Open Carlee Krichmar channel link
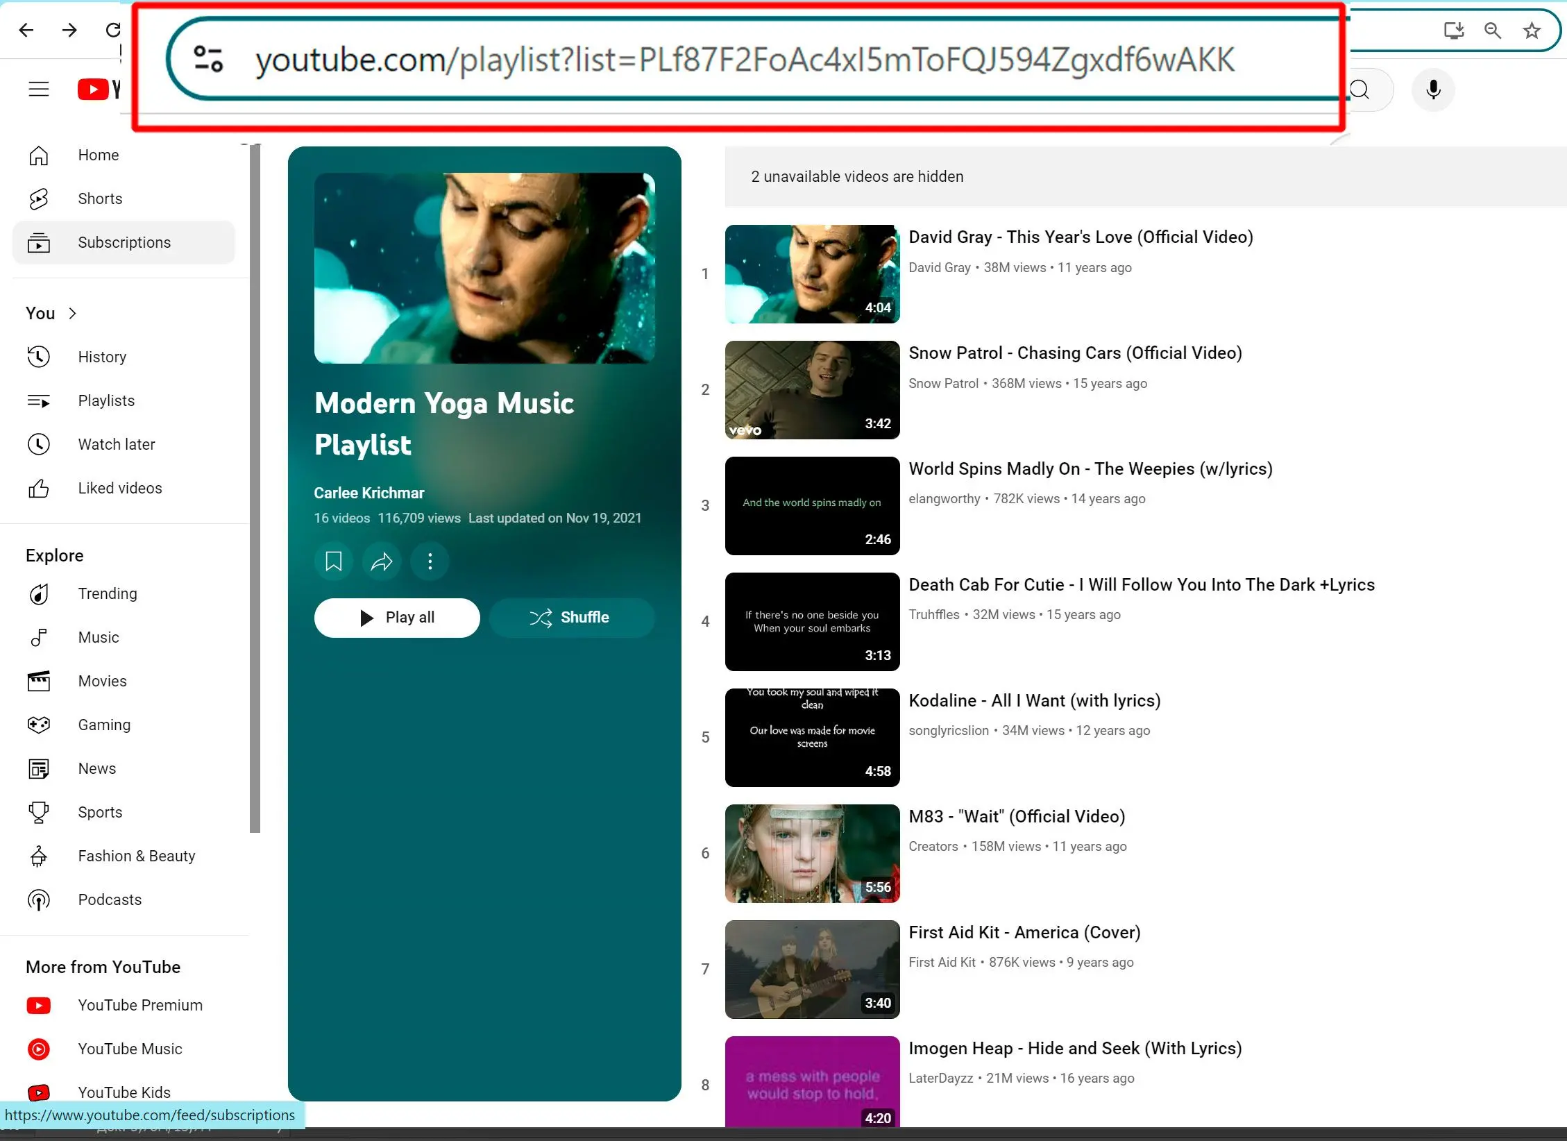The width and height of the screenshot is (1567, 1141). (369, 493)
